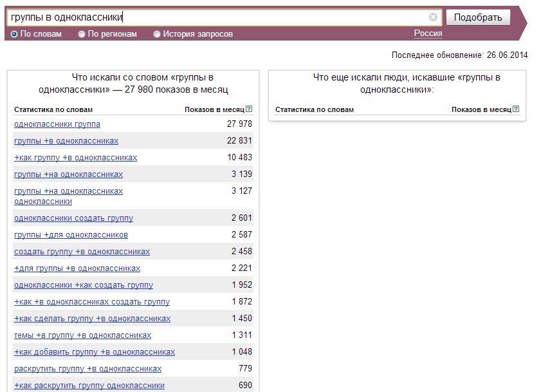Select the 'По регионам' radio button
541x392 pixels.
tap(82, 34)
